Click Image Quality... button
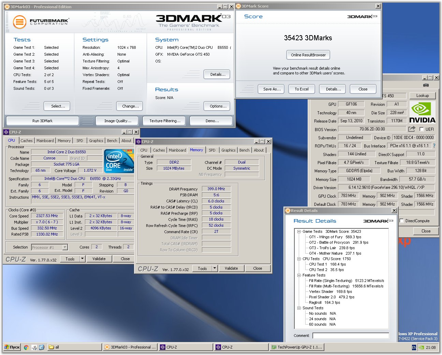 (118, 121)
